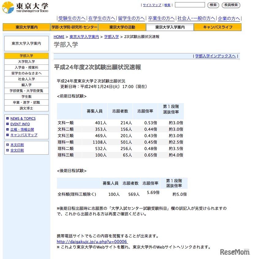
Task: Click inside the search input field
Action: point(189,5)
